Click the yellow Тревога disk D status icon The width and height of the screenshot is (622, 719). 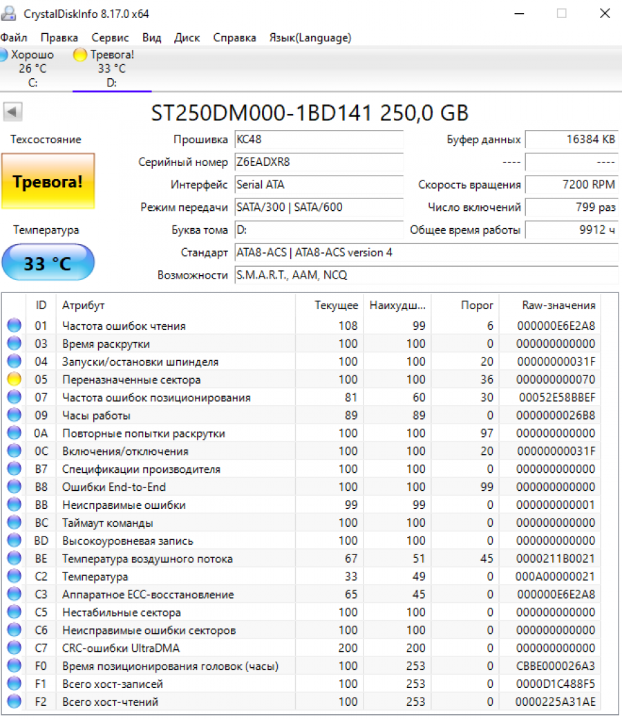[80, 55]
